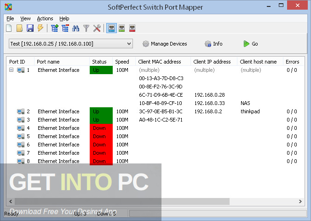Click the Go button
This screenshot has width=311, height=221.
point(251,44)
